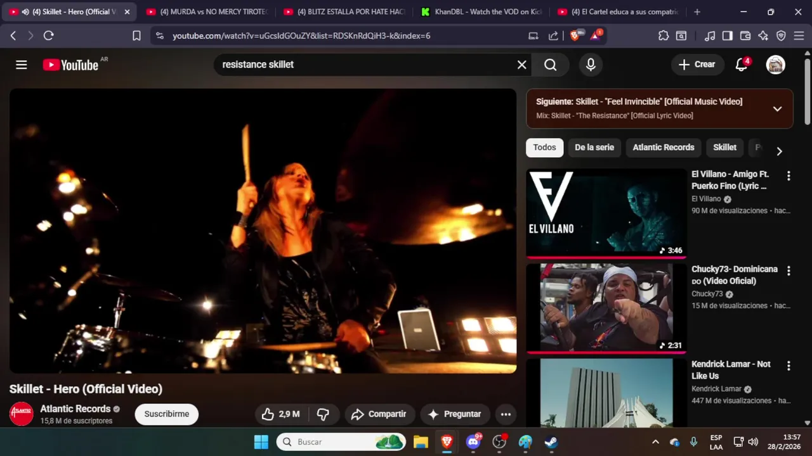
Task: Open the Kendrick Lamar Not Like Us thumbnail
Action: click(x=606, y=393)
